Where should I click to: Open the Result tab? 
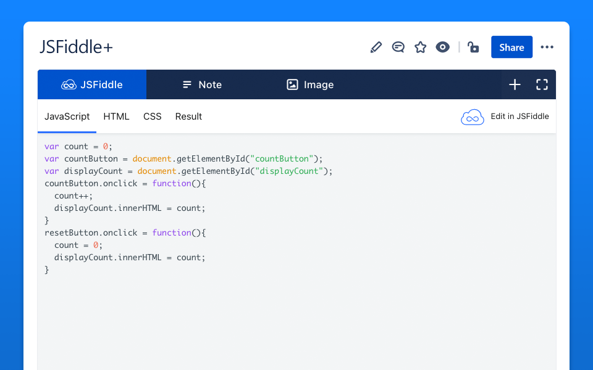pyautogui.click(x=188, y=117)
